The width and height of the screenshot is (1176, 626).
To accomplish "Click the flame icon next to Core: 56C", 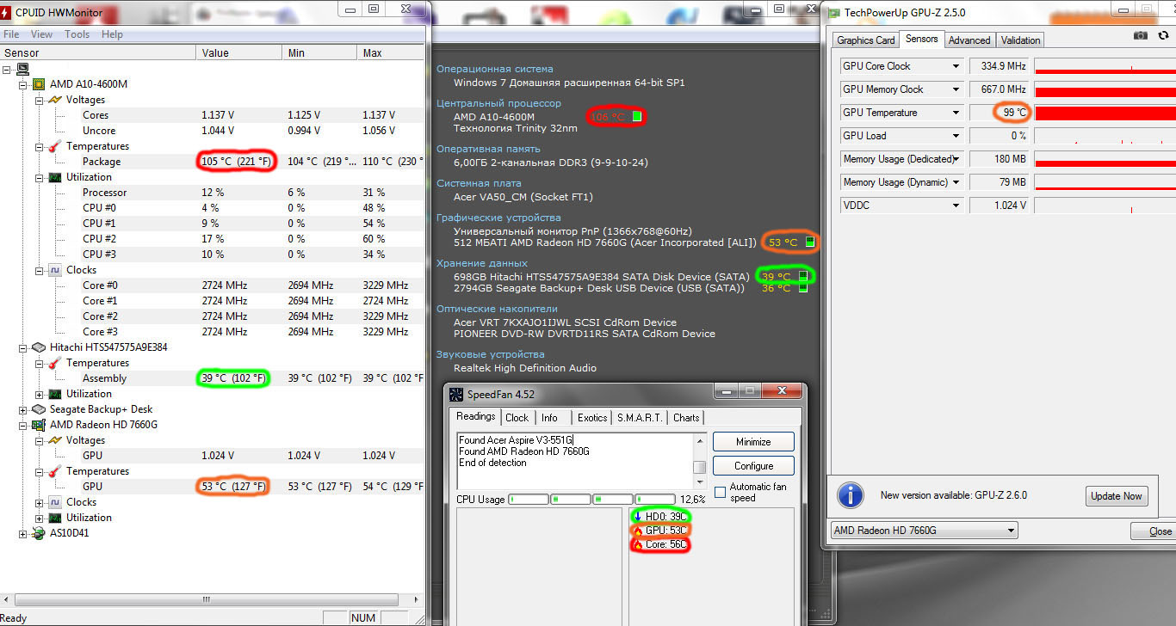I will click(638, 544).
